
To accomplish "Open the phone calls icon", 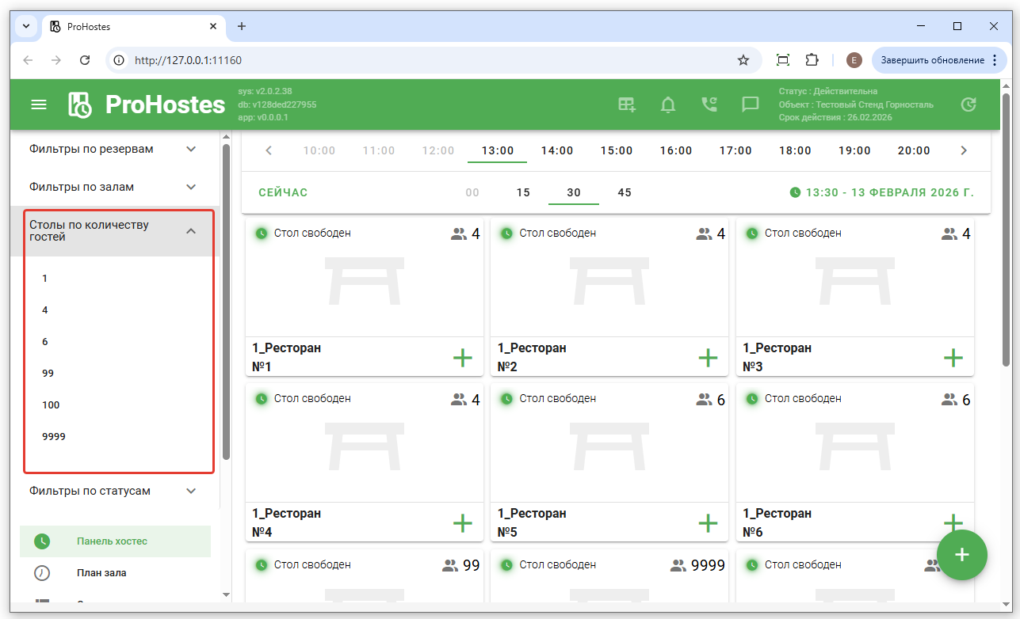I will pyautogui.click(x=709, y=104).
